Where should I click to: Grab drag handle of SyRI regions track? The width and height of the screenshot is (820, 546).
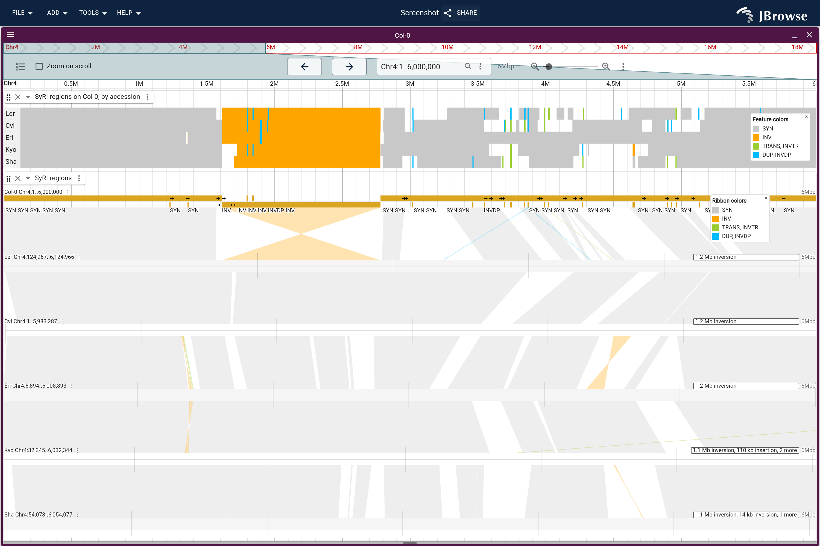click(9, 179)
